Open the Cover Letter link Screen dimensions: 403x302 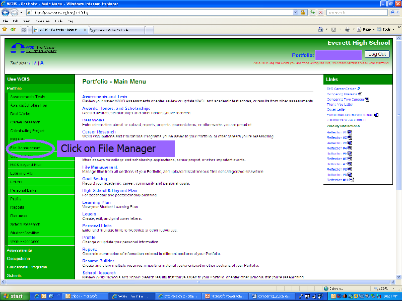(x=336, y=109)
